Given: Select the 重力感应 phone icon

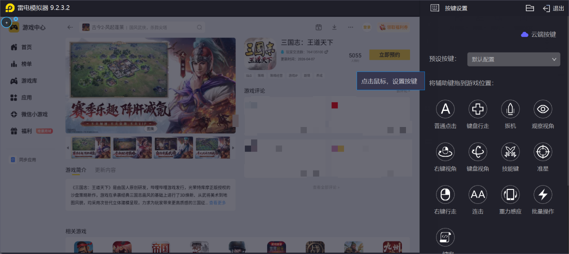Looking at the screenshot, I should (x=510, y=194).
